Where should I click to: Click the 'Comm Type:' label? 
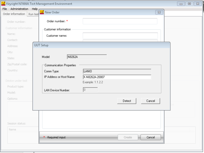tap(52, 71)
